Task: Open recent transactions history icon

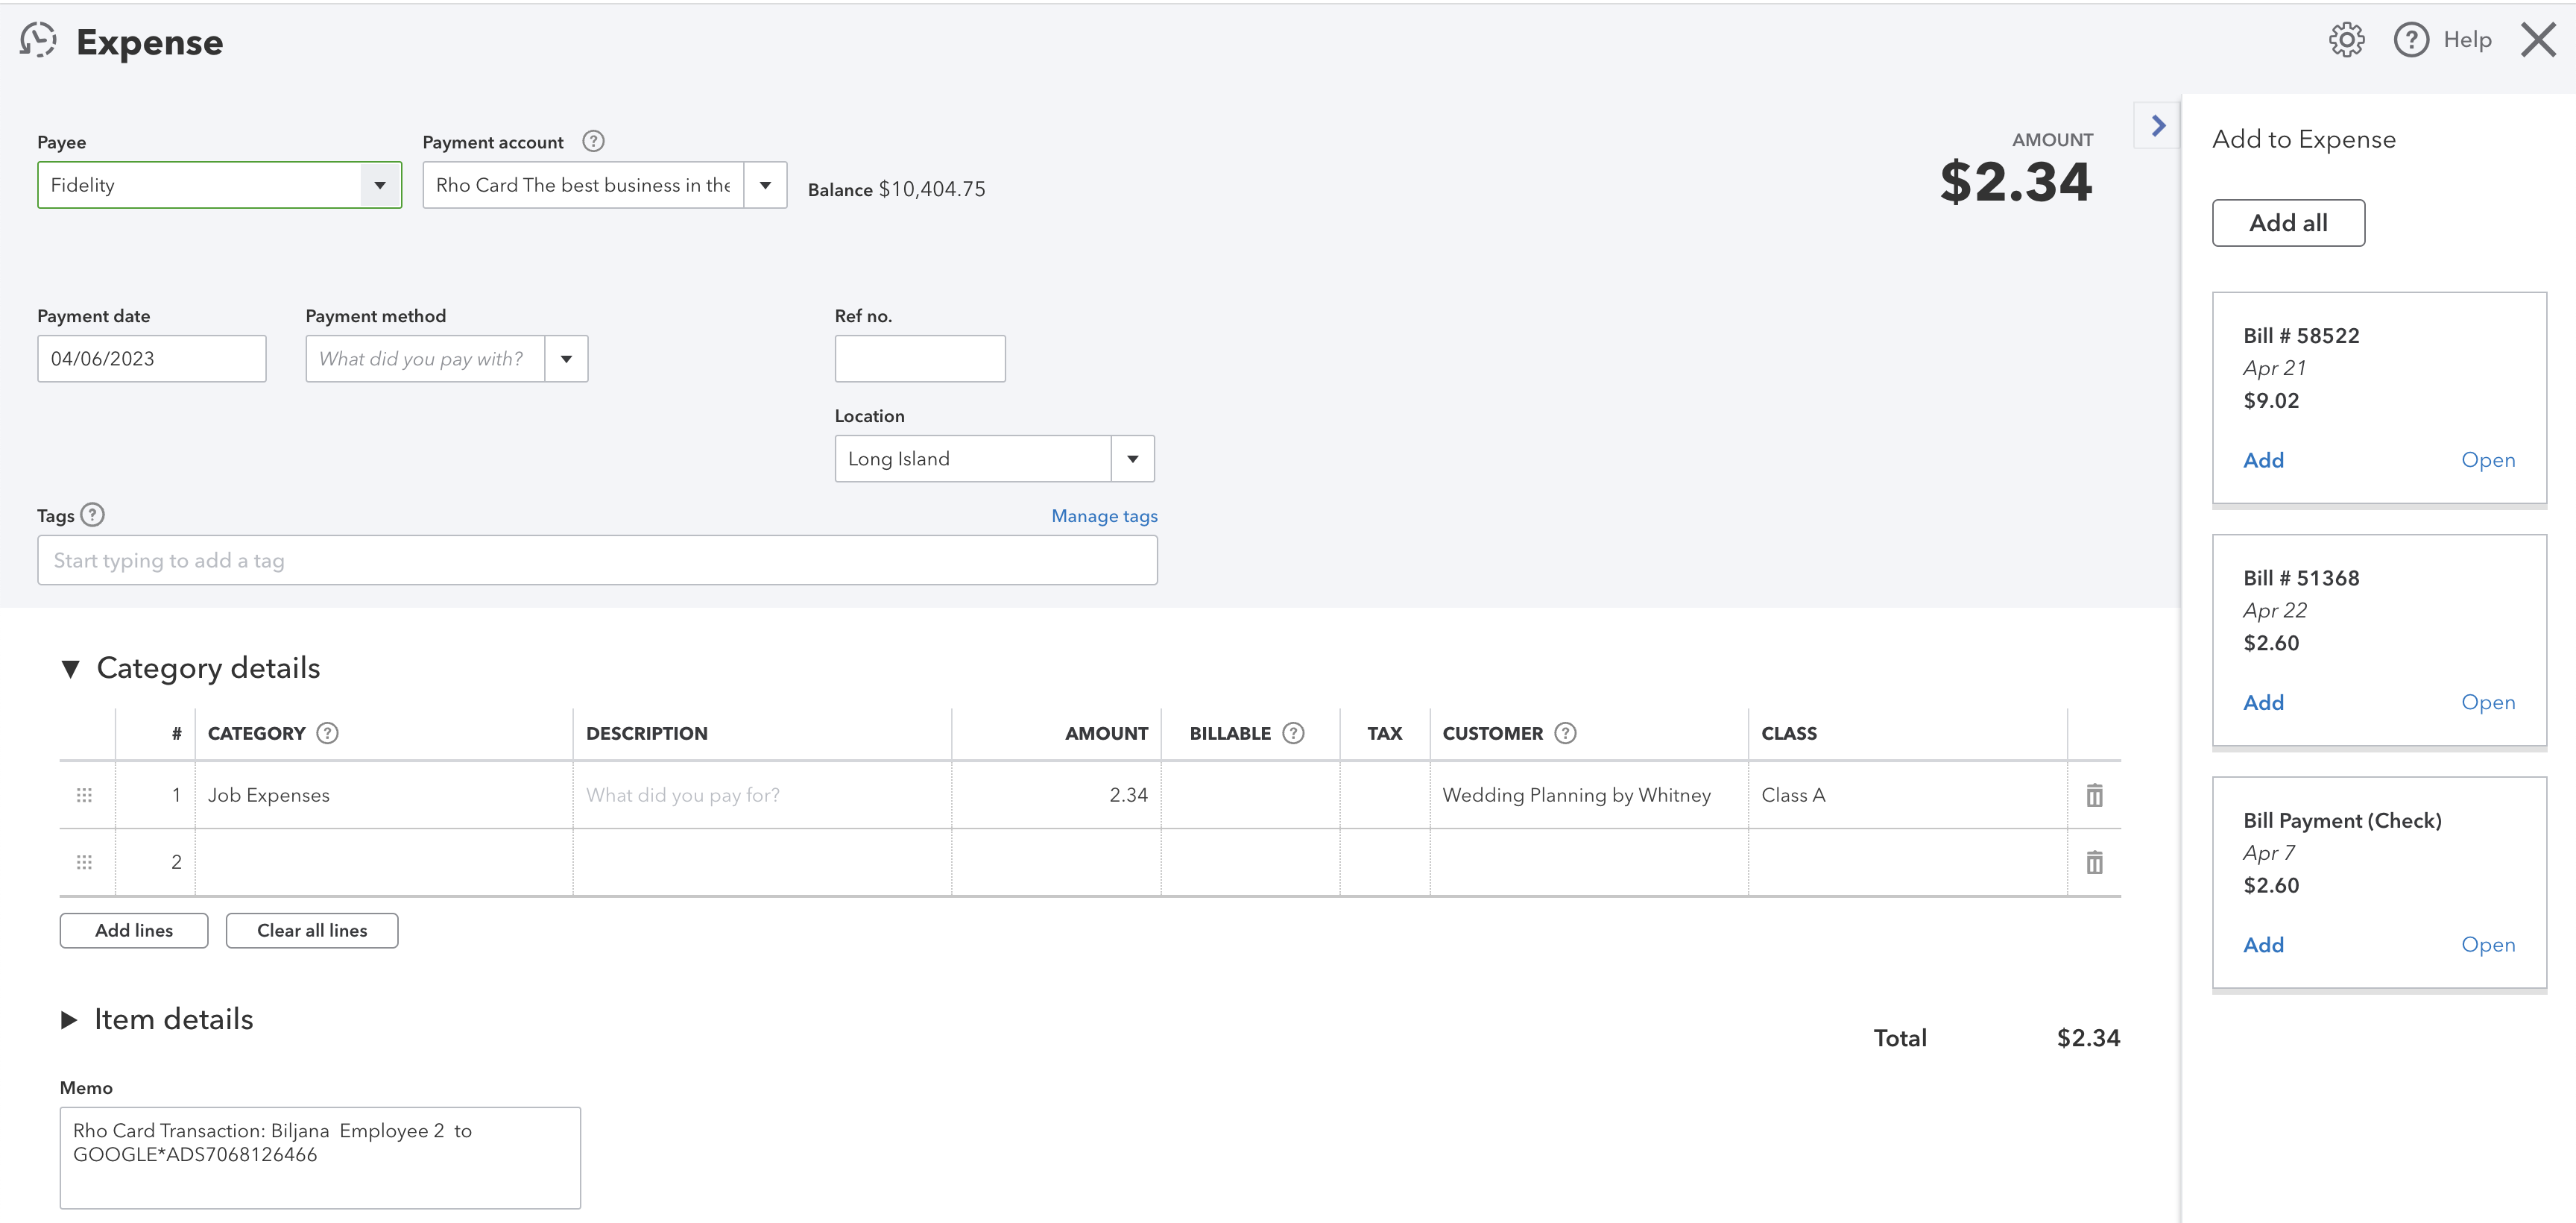Action: 38,40
